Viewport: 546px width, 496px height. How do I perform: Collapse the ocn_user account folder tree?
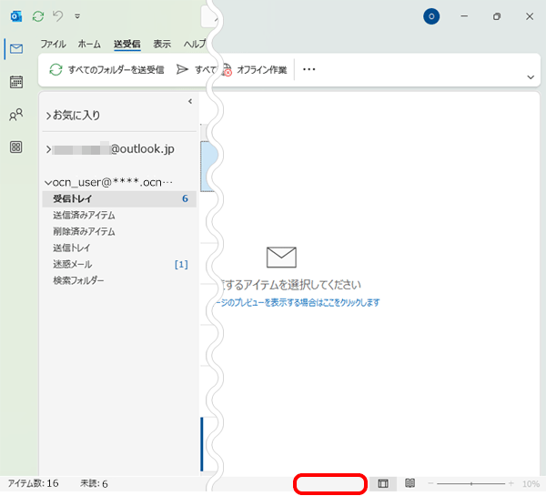(x=48, y=182)
